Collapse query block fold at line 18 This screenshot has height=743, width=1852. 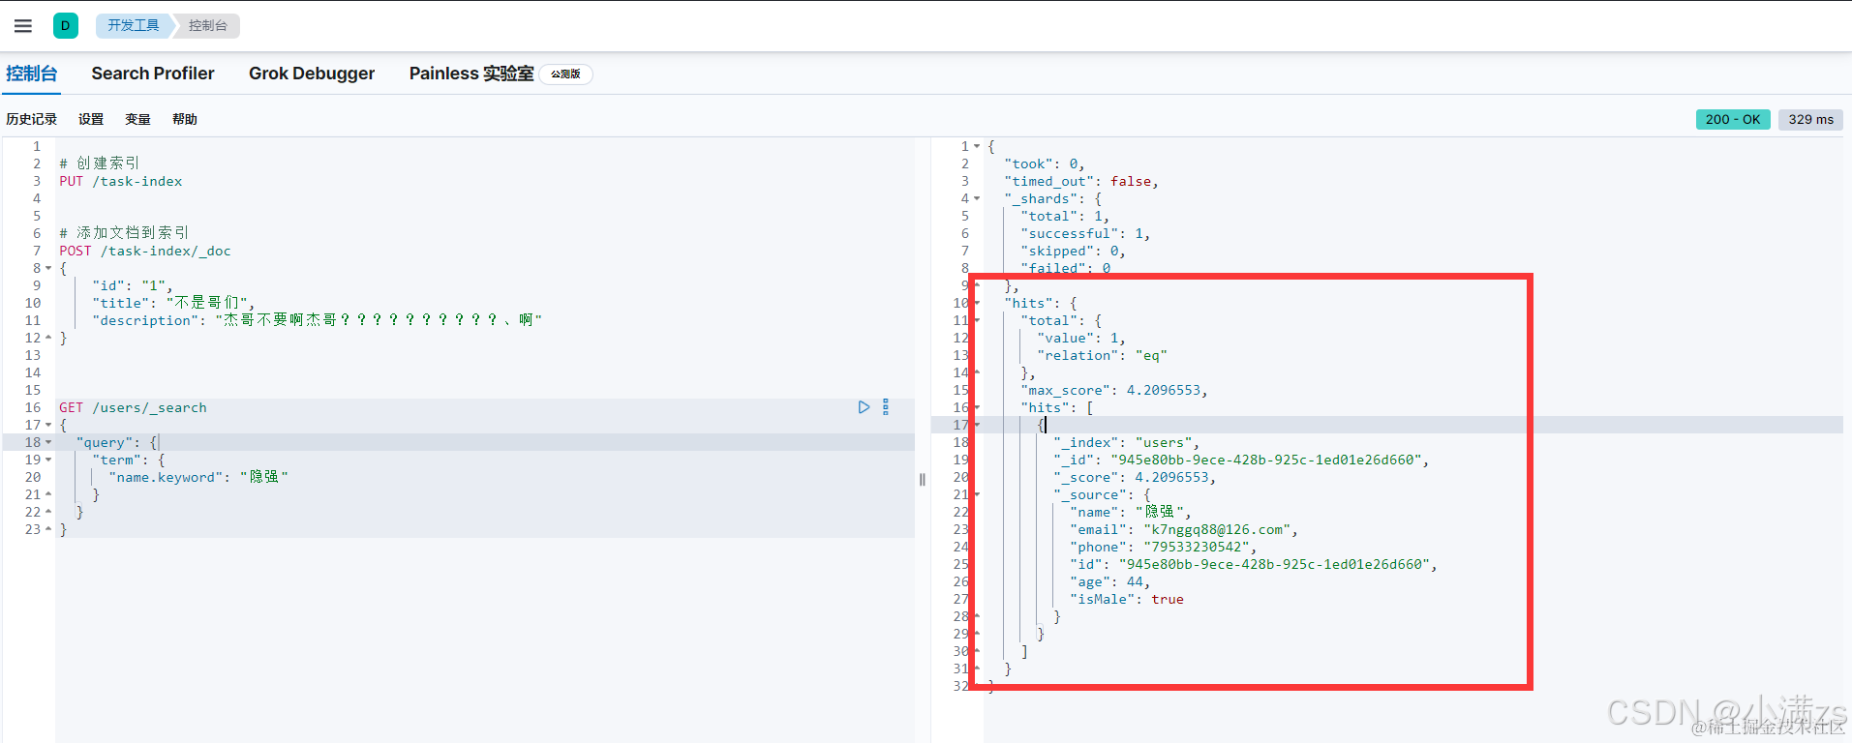point(48,442)
